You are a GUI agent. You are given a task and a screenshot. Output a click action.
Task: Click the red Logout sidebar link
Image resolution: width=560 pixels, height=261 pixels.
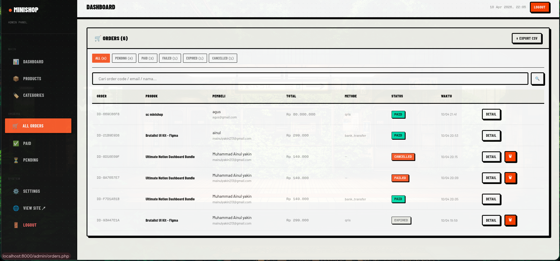(x=30, y=225)
